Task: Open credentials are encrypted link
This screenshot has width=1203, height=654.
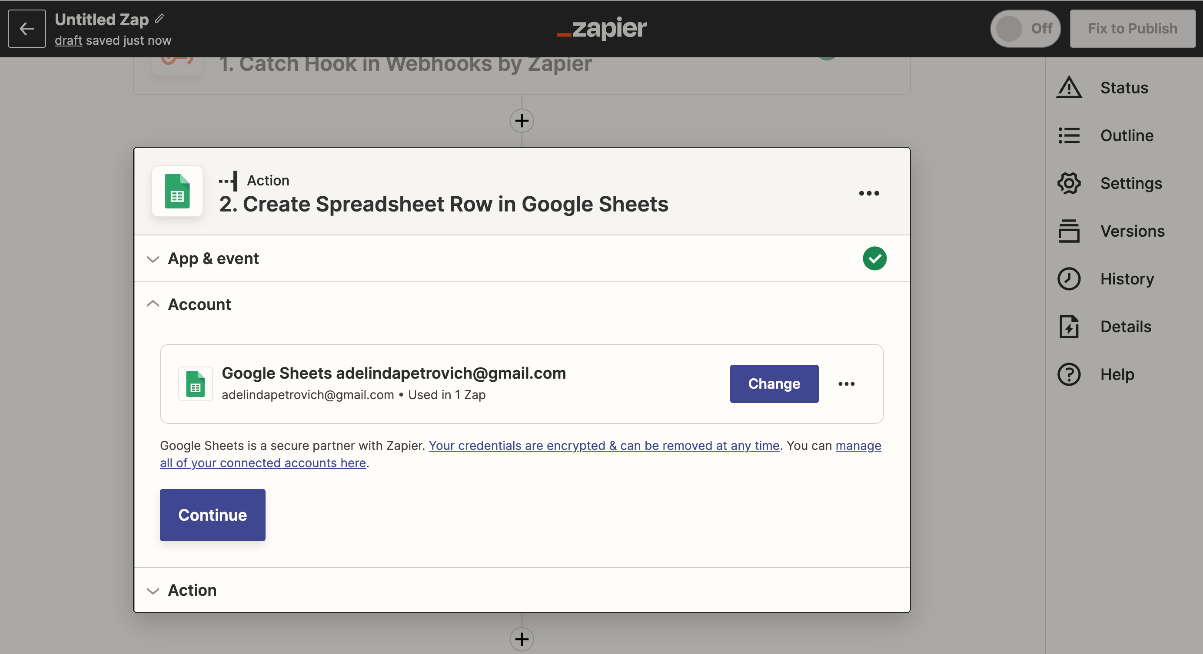Action: 604,446
